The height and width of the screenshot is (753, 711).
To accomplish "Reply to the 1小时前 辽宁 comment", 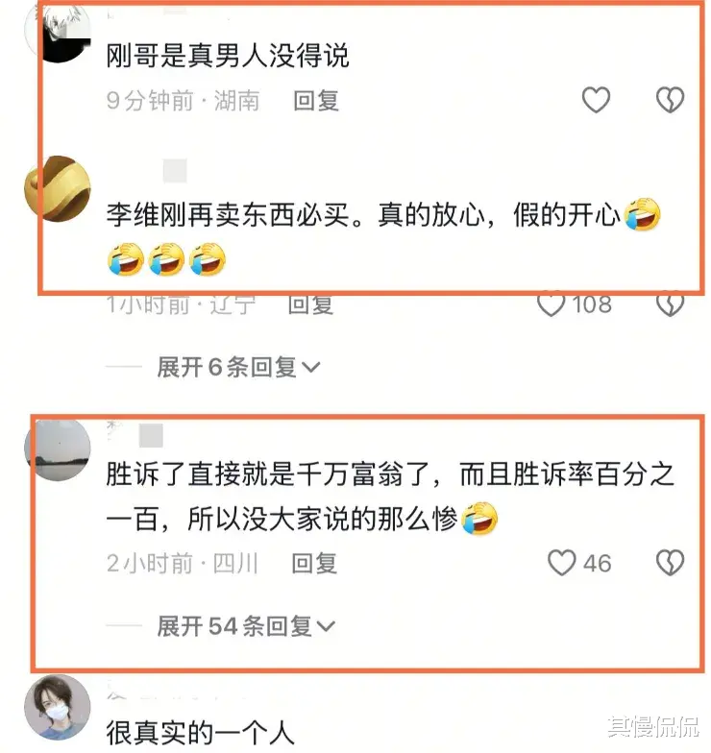I will pyautogui.click(x=310, y=304).
